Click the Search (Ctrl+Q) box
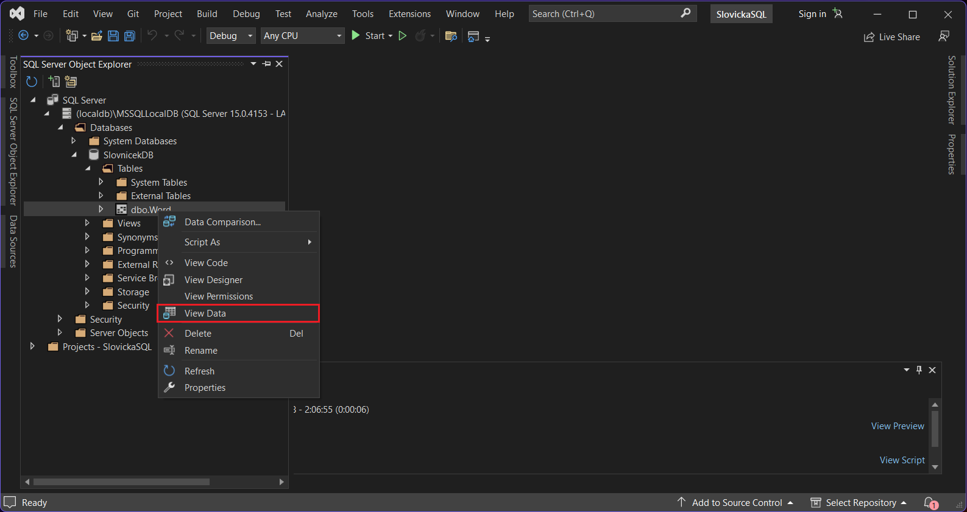967x512 pixels. pos(603,13)
